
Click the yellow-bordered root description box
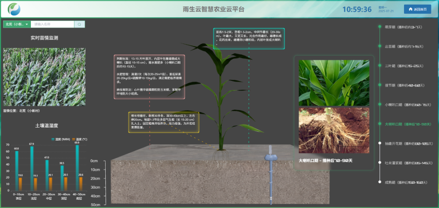point(164,122)
